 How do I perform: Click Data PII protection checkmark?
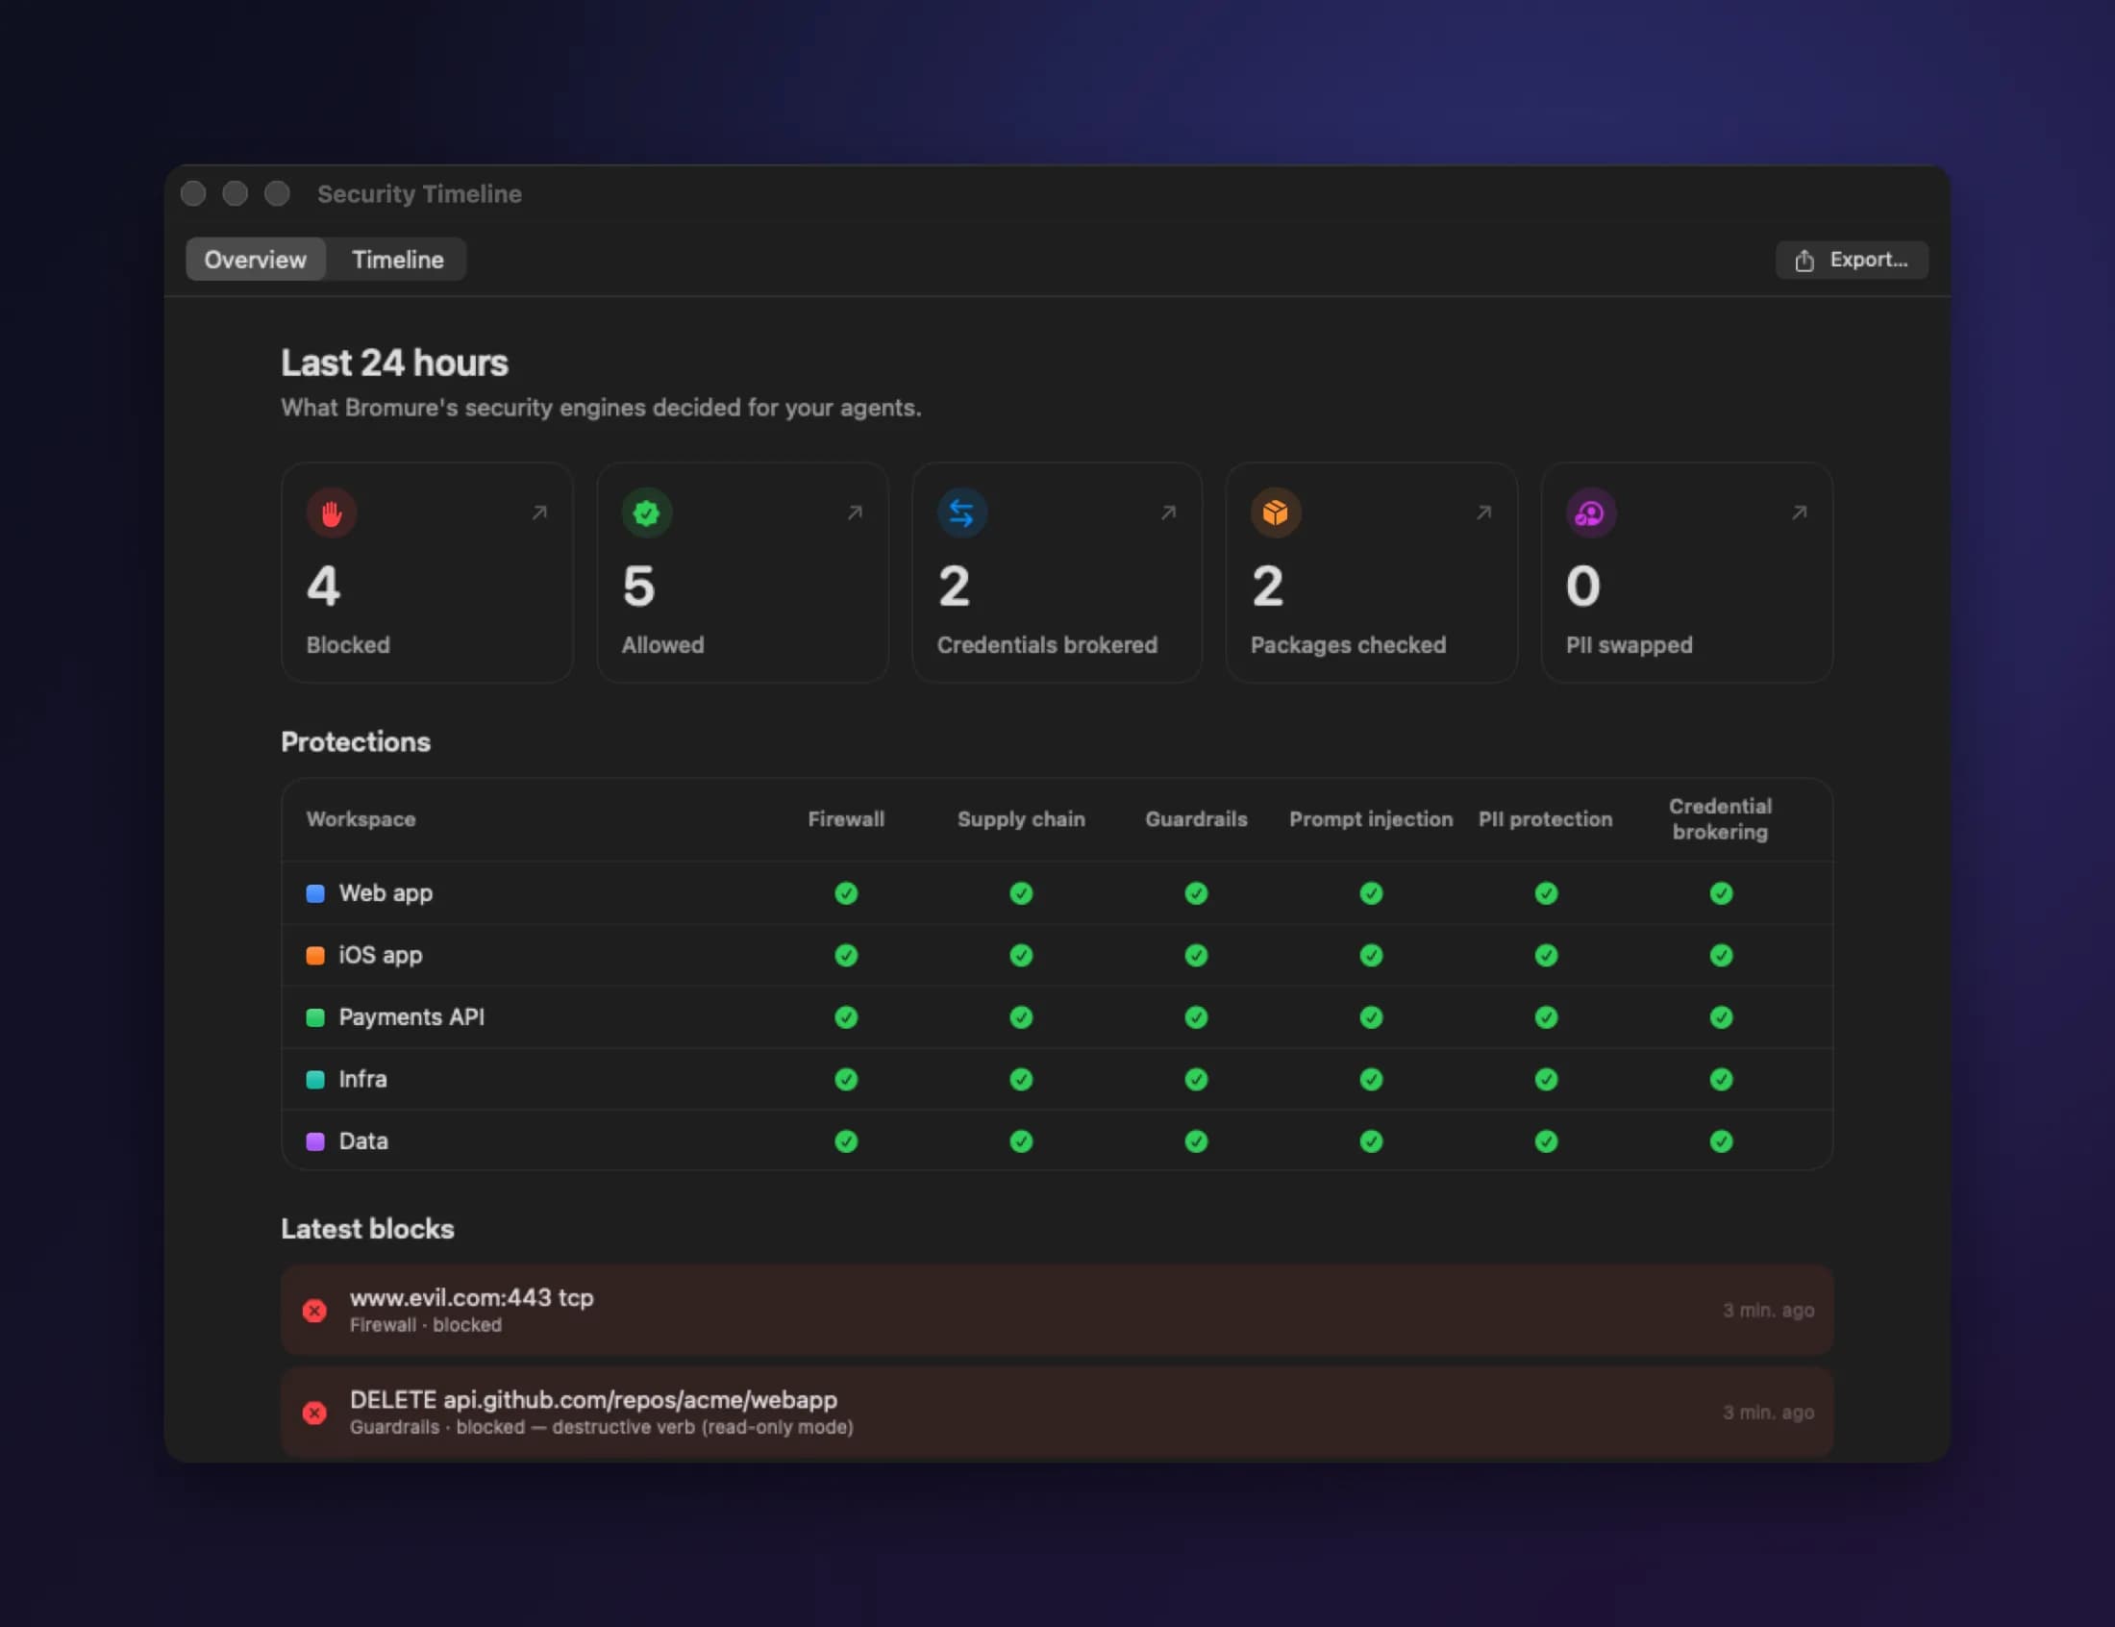[1547, 1140]
